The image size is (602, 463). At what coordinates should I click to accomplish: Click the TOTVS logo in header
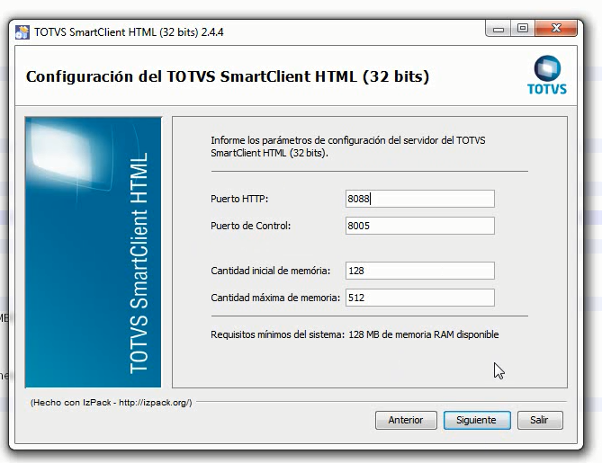point(547,76)
